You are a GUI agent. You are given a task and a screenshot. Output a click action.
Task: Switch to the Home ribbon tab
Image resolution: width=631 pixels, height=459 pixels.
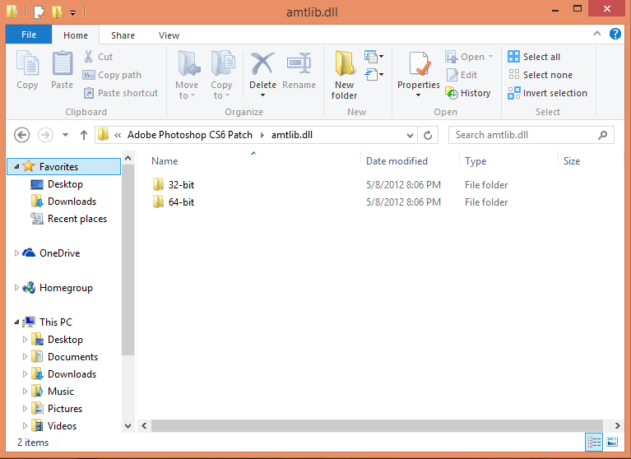(x=76, y=35)
